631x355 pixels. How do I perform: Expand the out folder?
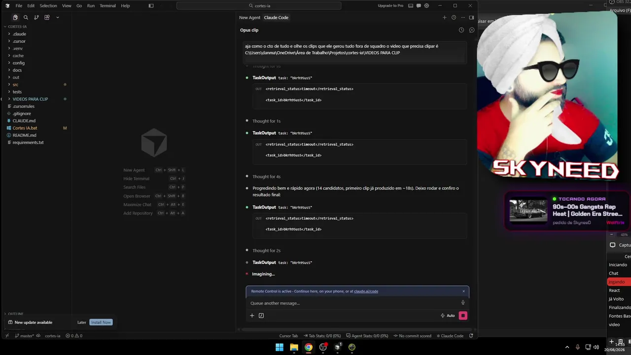point(16,77)
